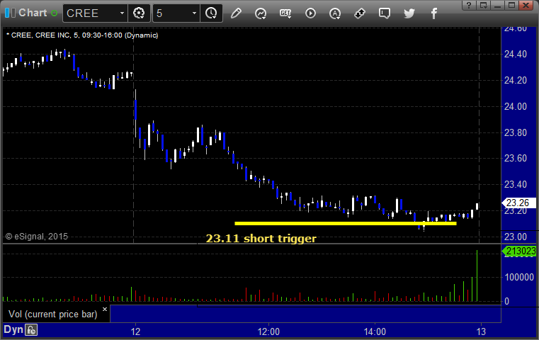Expand the interval dropdown arrow

(x=194, y=13)
